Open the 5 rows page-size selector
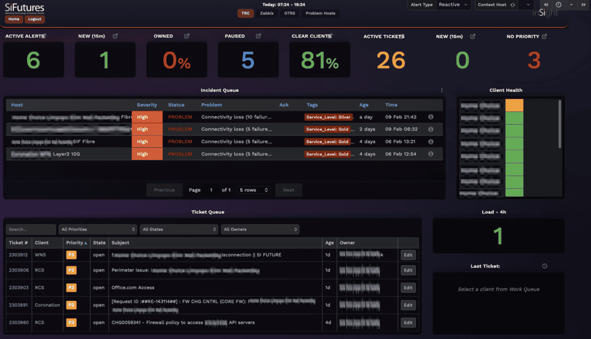 (x=254, y=190)
